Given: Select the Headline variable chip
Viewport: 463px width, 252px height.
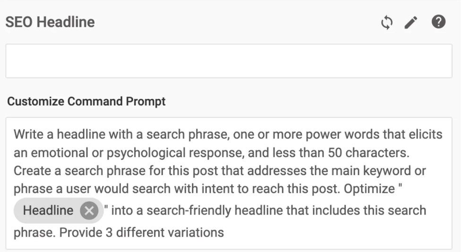Looking at the screenshot, I should 48,210.
